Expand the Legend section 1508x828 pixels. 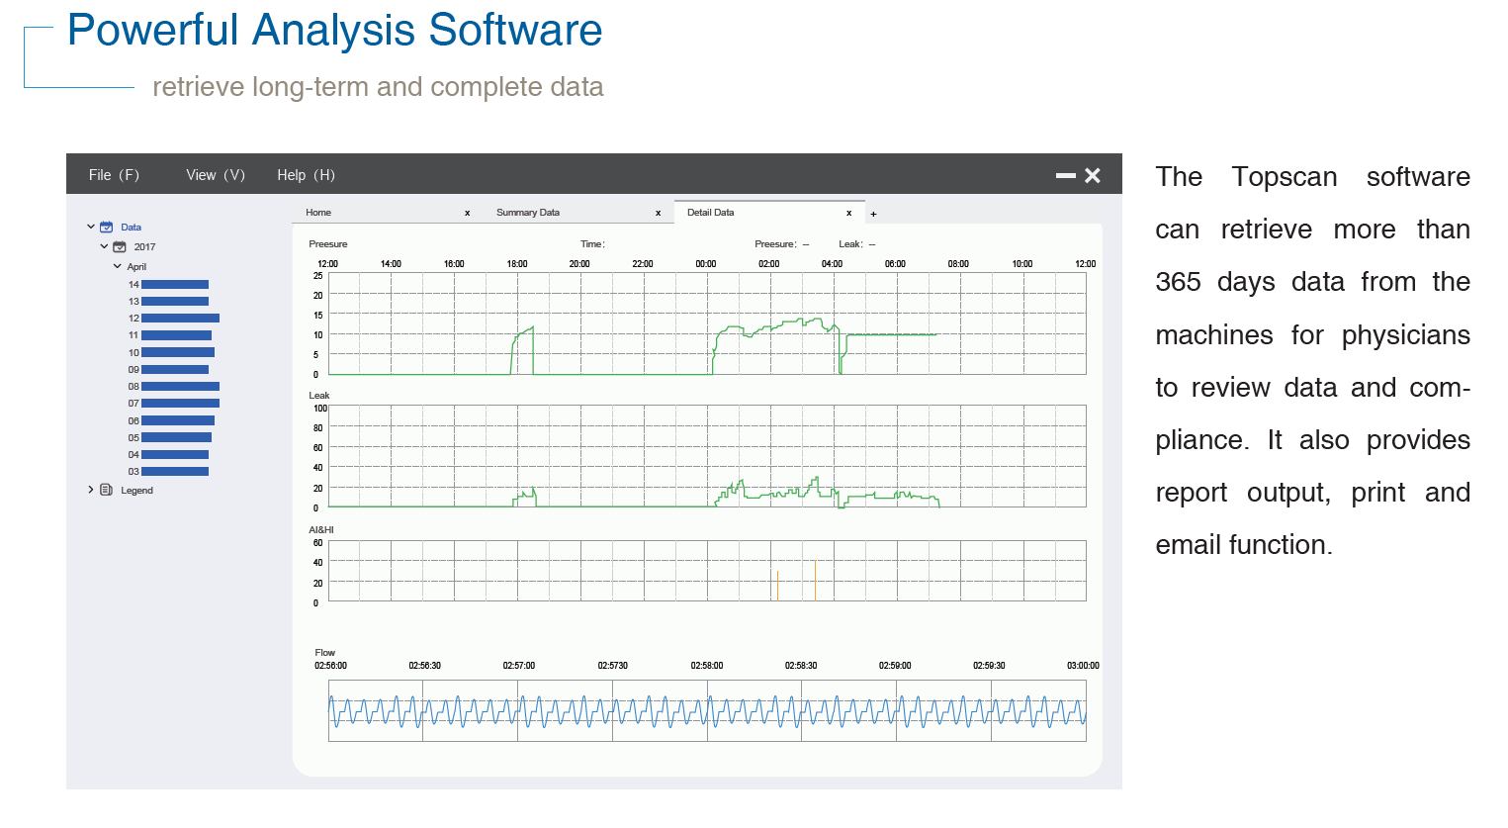[91, 491]
